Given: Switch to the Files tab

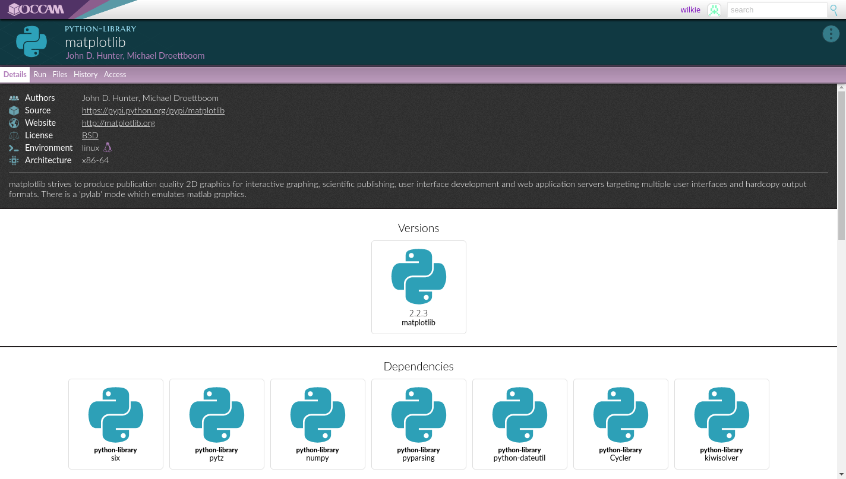Looking at the screenshot, I should (x=60, y=75).
